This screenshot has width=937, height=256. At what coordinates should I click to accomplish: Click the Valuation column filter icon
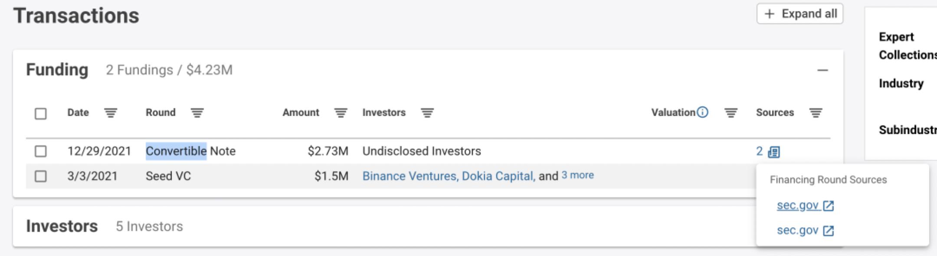731,113
